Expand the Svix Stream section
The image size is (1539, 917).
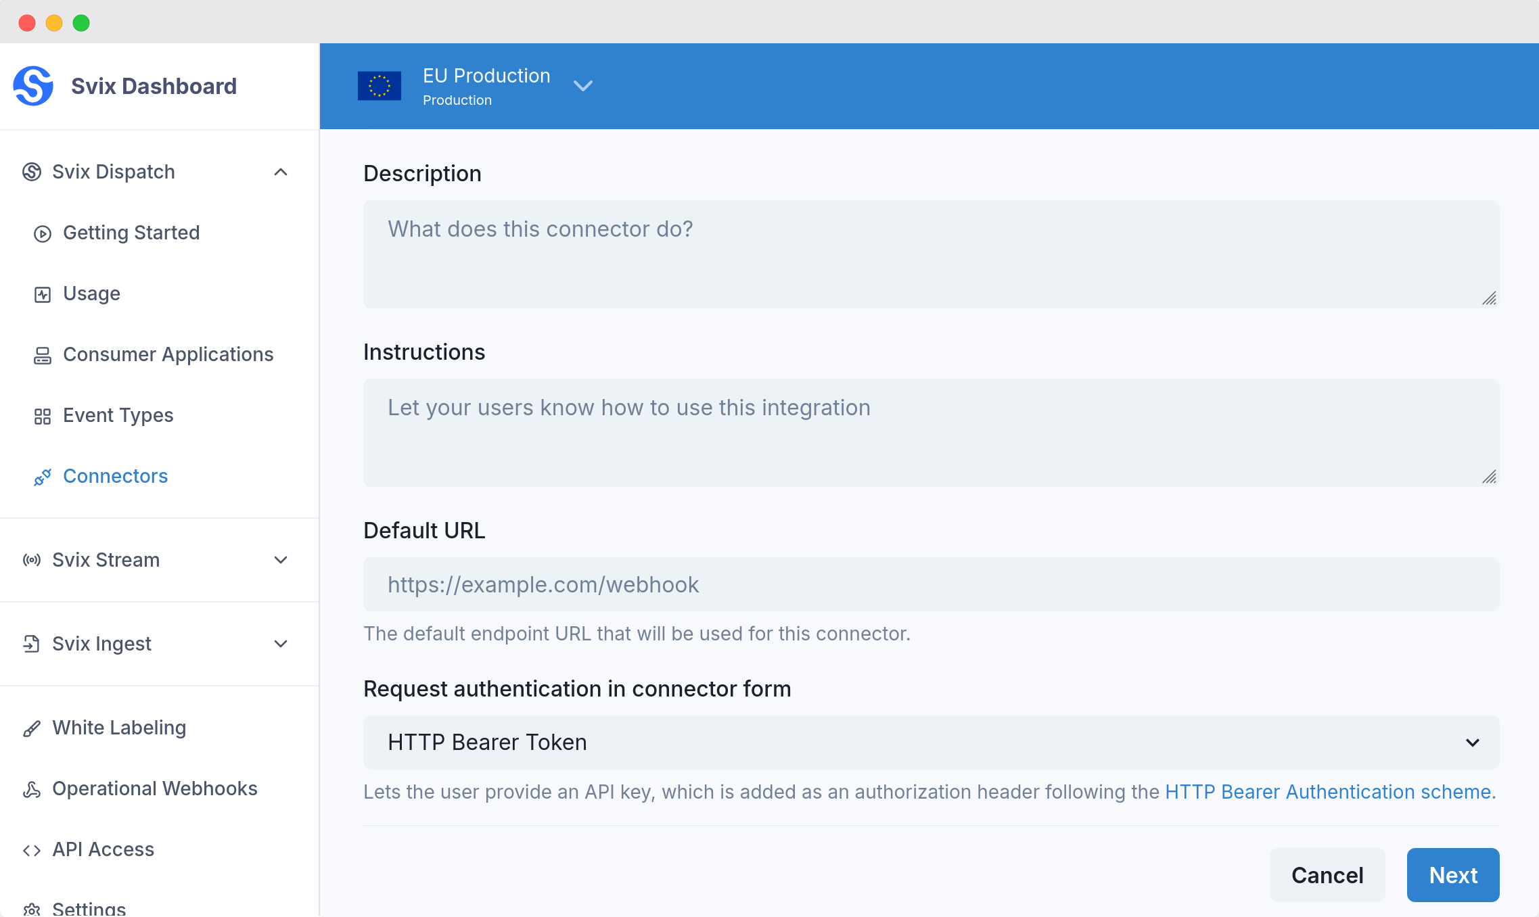(x=281, y=560)
